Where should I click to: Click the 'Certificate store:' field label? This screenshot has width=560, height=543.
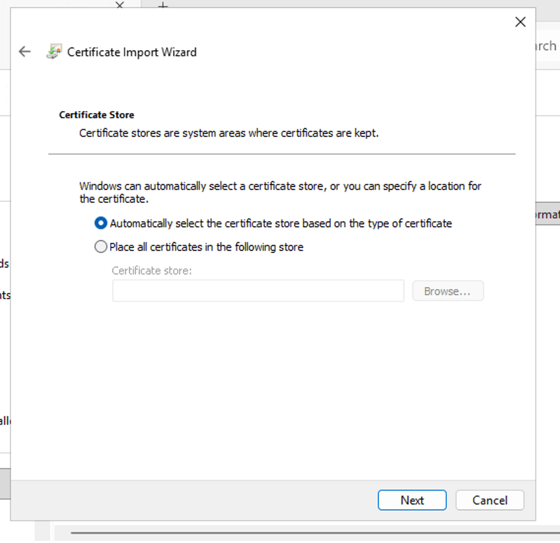[152, 271]
